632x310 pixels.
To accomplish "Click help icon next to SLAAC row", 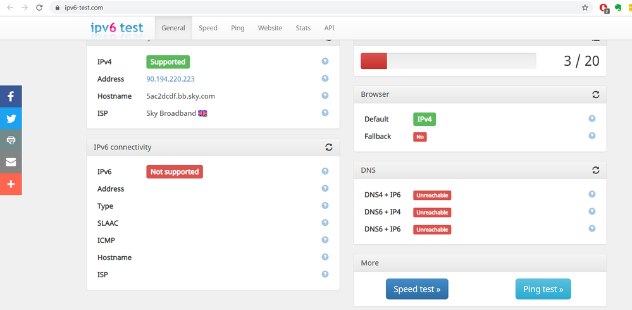I will 325,223.
